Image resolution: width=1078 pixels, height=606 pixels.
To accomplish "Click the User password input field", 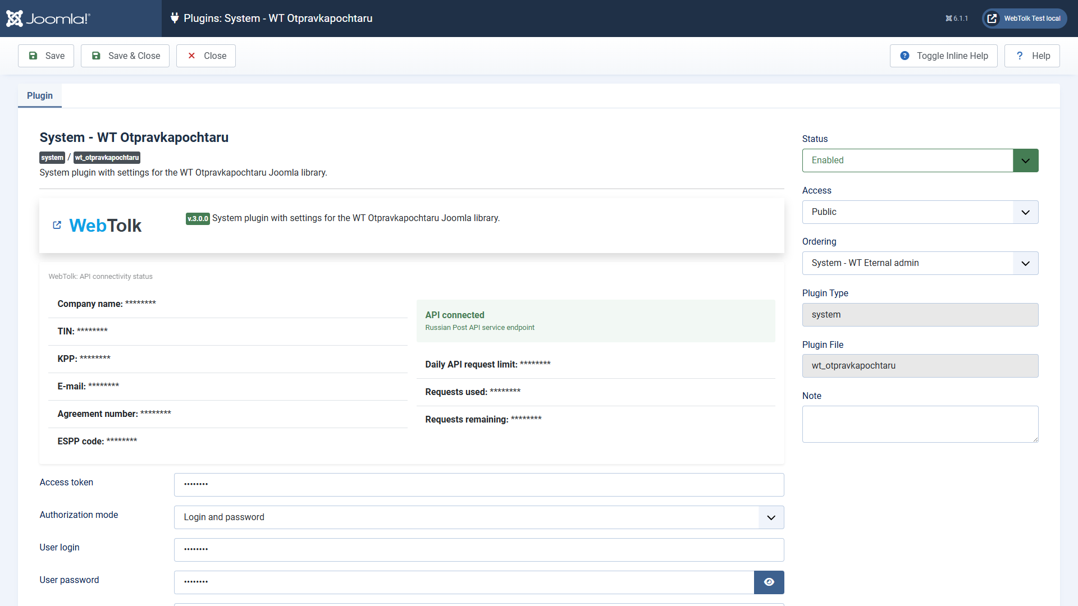I will [464, 582].
